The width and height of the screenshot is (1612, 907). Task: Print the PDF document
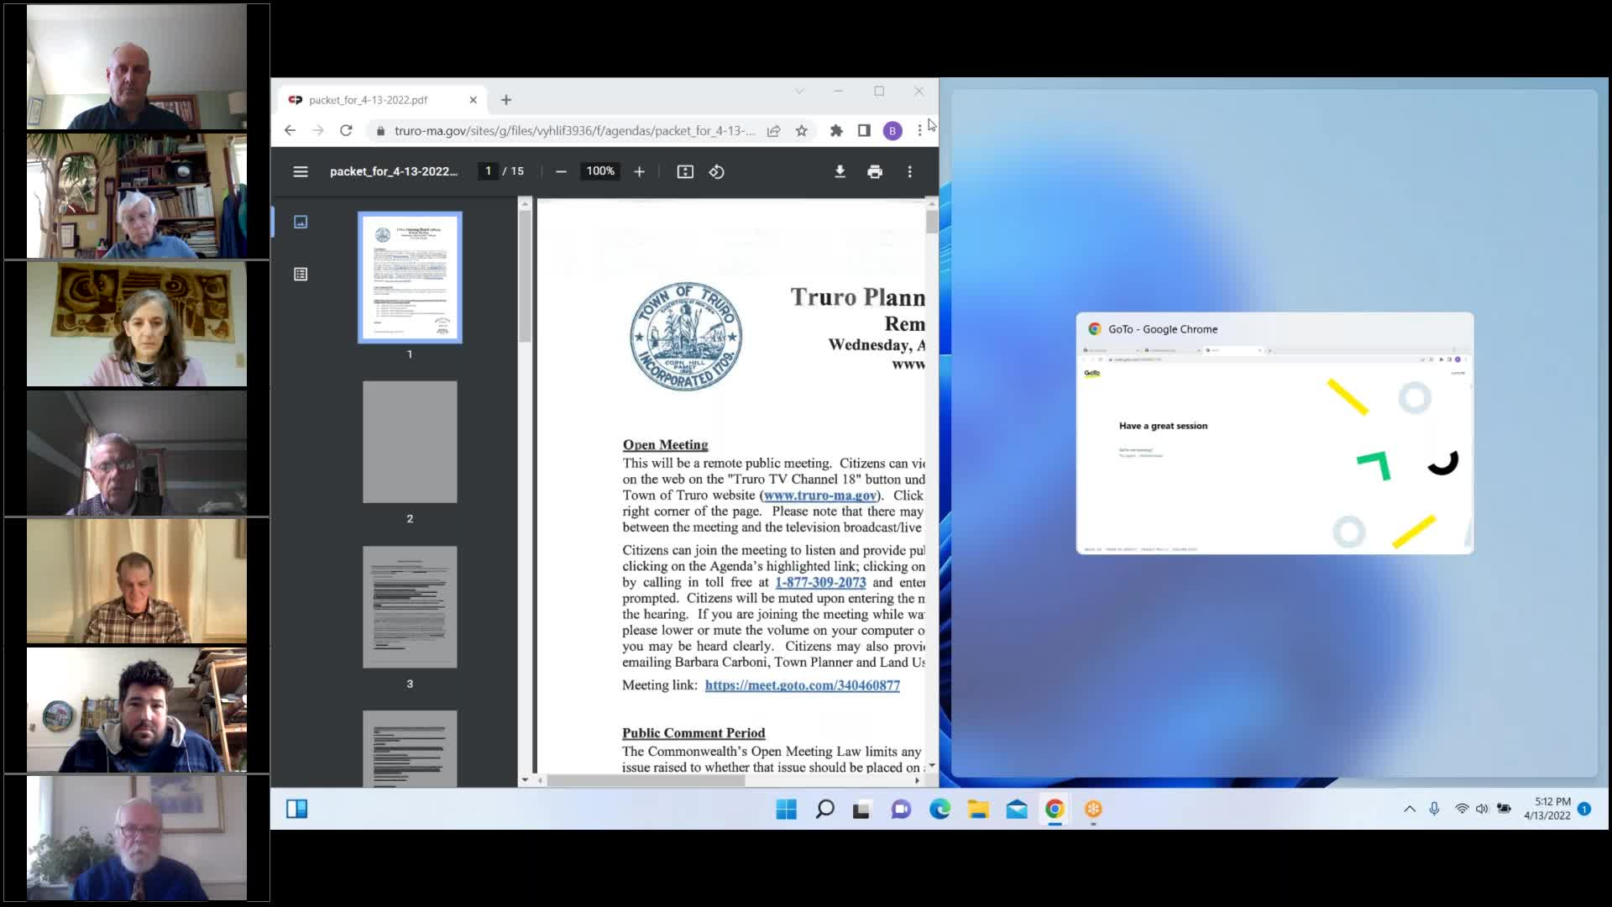click(875, 171)
